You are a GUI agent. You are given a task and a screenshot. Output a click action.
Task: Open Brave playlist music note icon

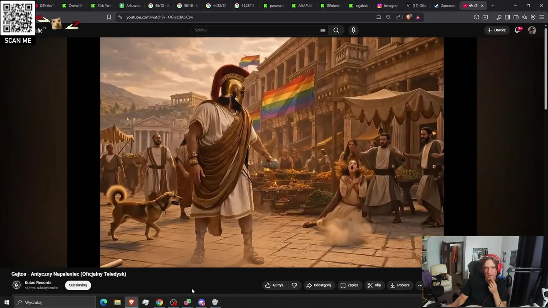tap(499, 17)
